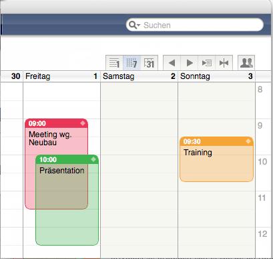Jump to a specific date icon

(x=207, y=63)
